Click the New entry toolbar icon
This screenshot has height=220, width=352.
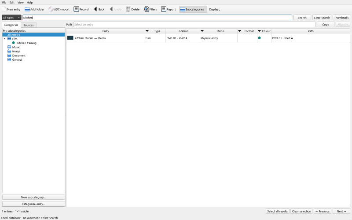[x=4, y=9]
